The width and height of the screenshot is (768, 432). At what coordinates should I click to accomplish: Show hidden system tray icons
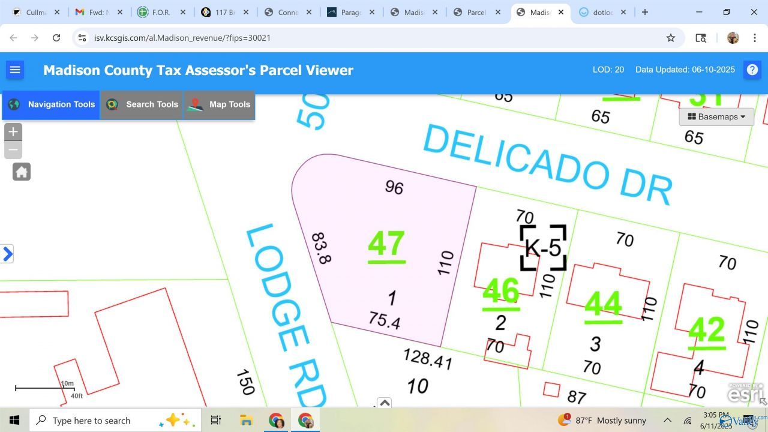pos(667,421)
